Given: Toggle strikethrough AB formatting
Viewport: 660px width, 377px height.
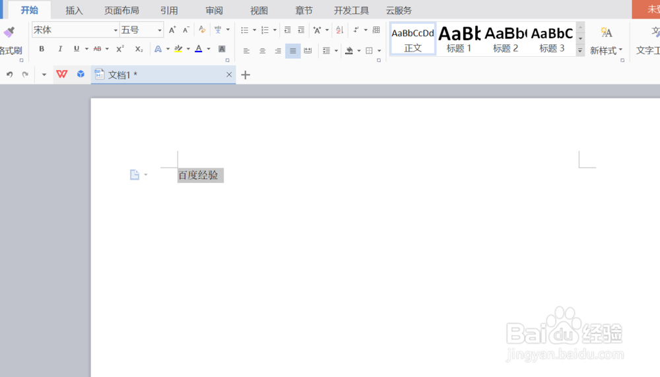Looking at the screenshot, I should point(97,49).
